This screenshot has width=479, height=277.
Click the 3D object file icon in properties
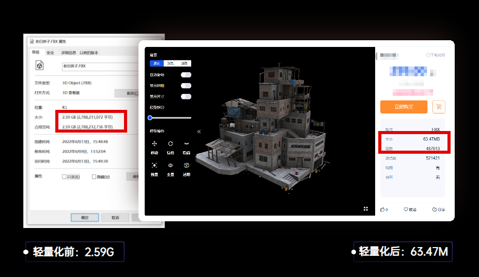click(x=39, y=66)
